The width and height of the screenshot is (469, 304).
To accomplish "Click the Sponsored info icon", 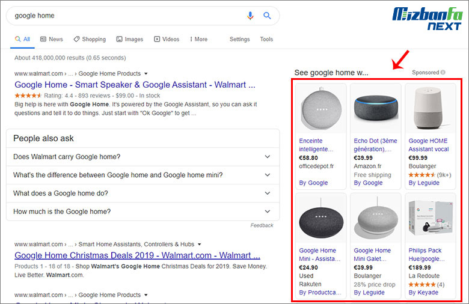I will 443,73.
